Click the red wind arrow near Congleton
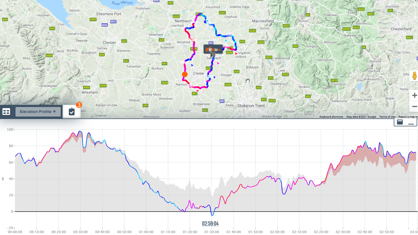The height and width of the screenshot is (235, 418). (x=236, y=54)
